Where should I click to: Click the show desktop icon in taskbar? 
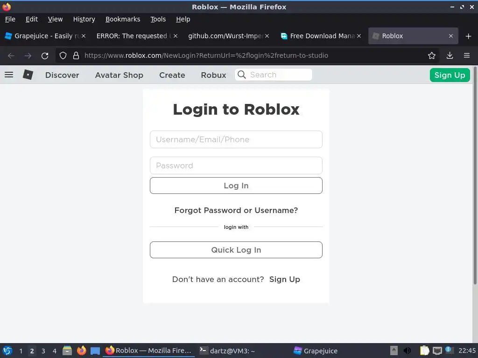[x=95, y=351]
